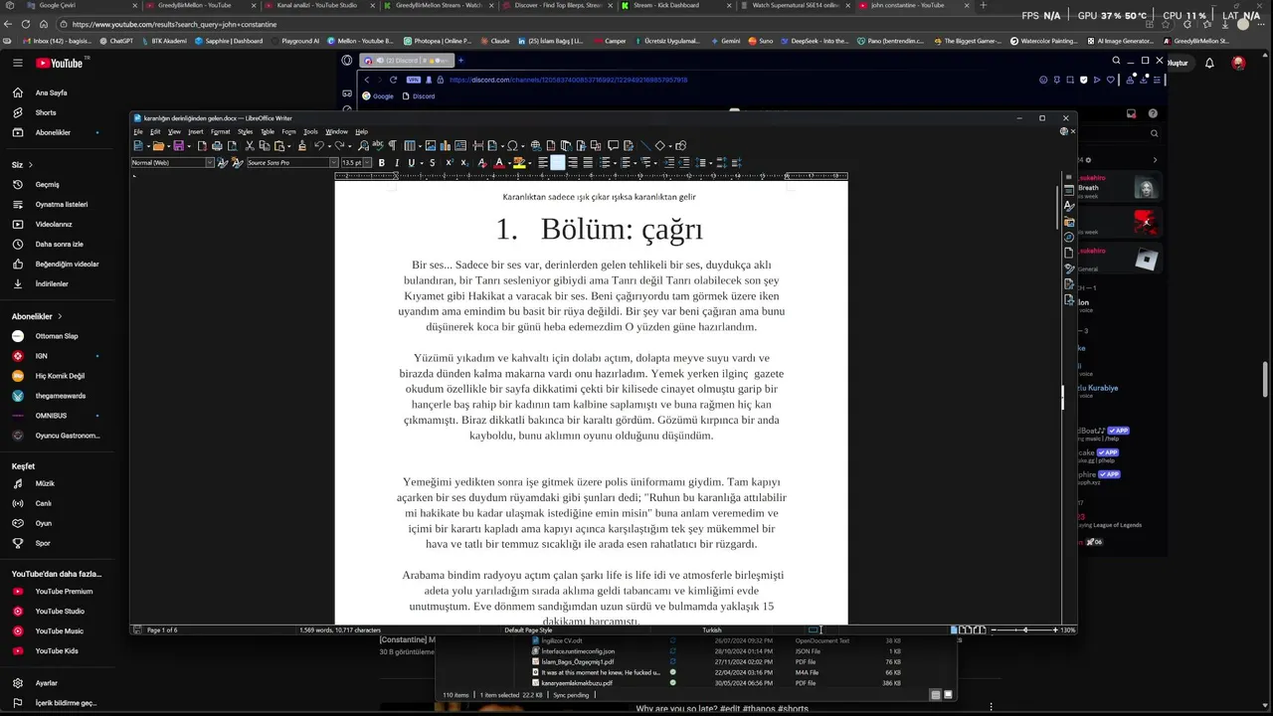1273x716 pixels.
Task: Open the YouTube hamburger guide menu
Action: pos(17,63)
